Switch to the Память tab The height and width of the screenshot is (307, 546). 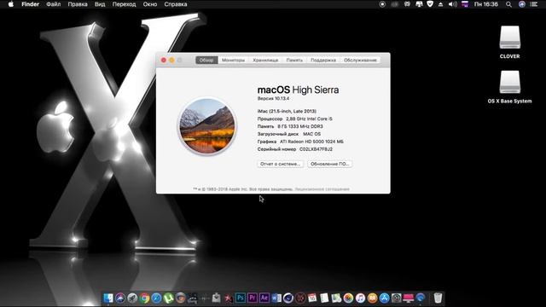[294, 61]
